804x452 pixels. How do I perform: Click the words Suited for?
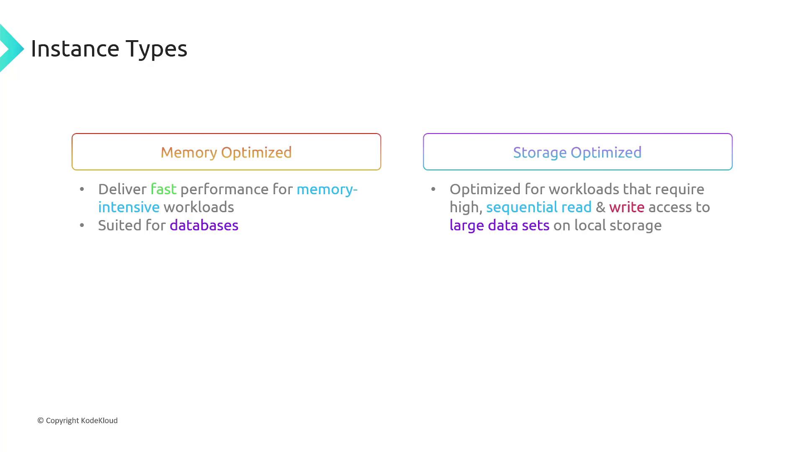[x=132, y=225]
